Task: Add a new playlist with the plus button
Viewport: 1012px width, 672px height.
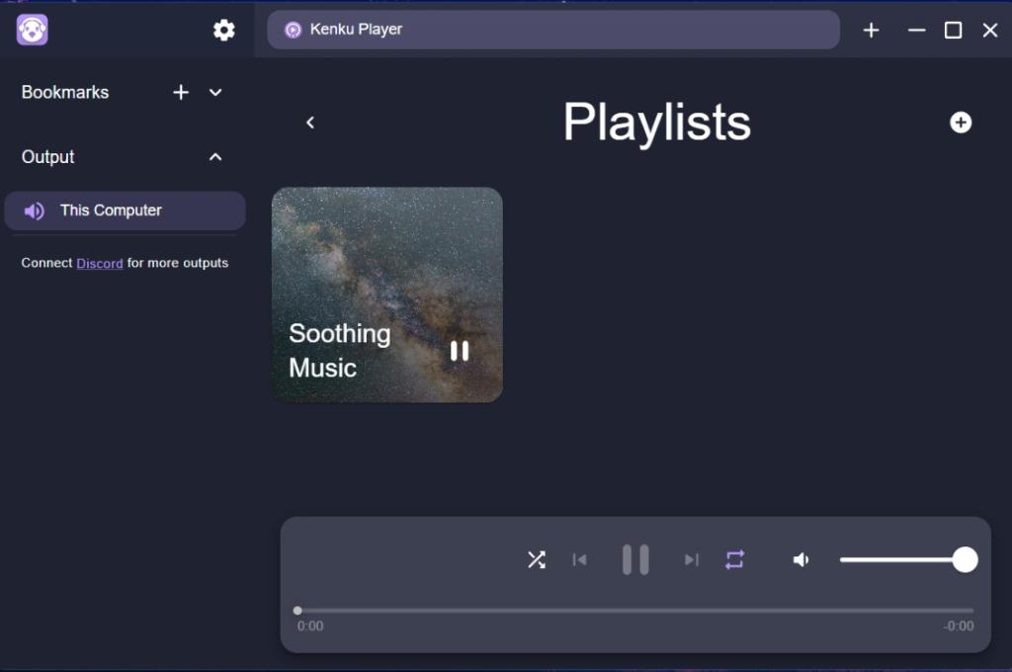Action: click(960, 122)
